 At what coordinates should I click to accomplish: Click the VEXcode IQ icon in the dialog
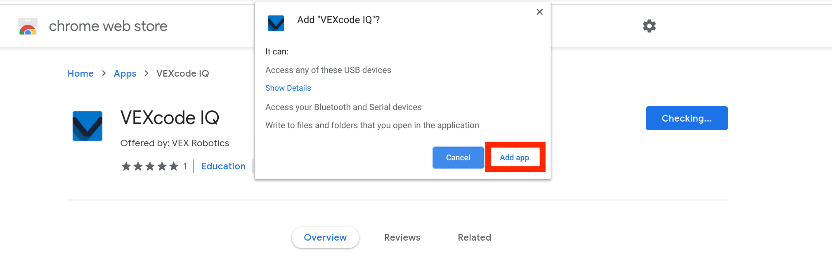[276, 23]
